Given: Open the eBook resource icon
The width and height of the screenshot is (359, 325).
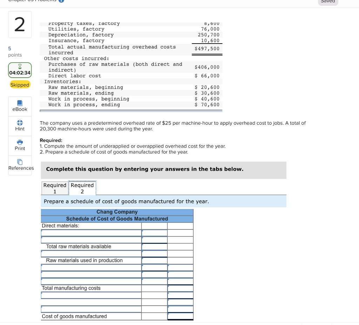Looking at the screenshot, I should point(20,103).
